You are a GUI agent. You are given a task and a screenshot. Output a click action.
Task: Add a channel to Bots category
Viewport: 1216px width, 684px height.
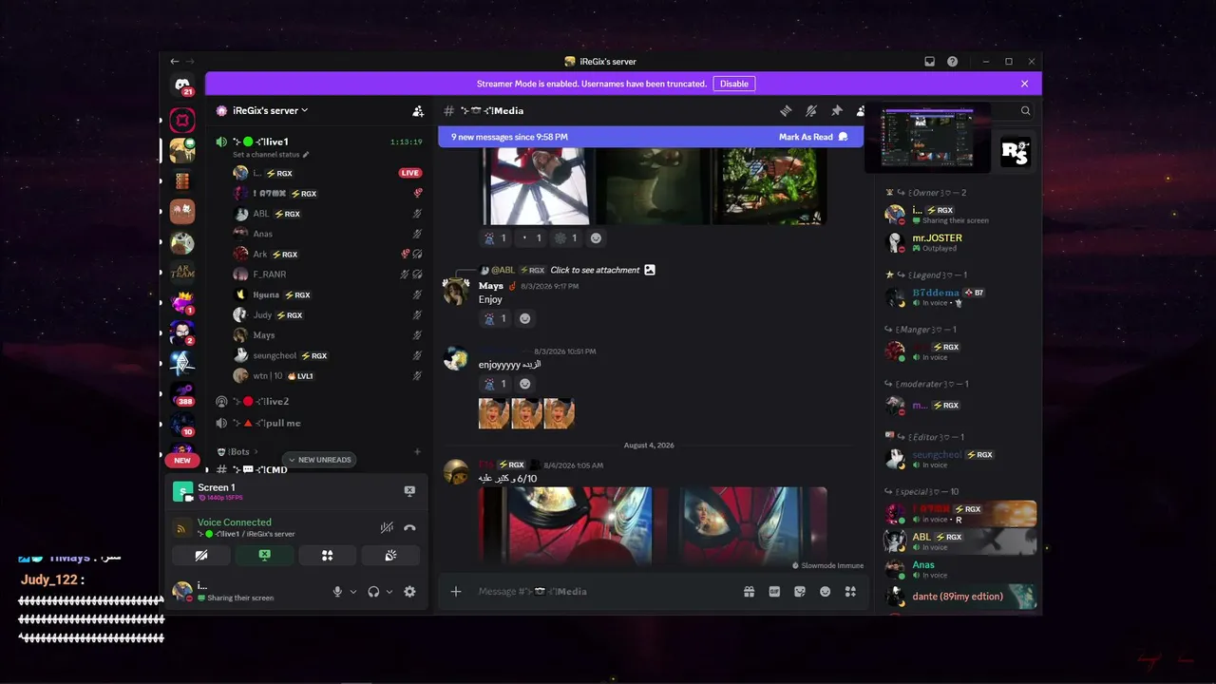click(x=417, y=452)
